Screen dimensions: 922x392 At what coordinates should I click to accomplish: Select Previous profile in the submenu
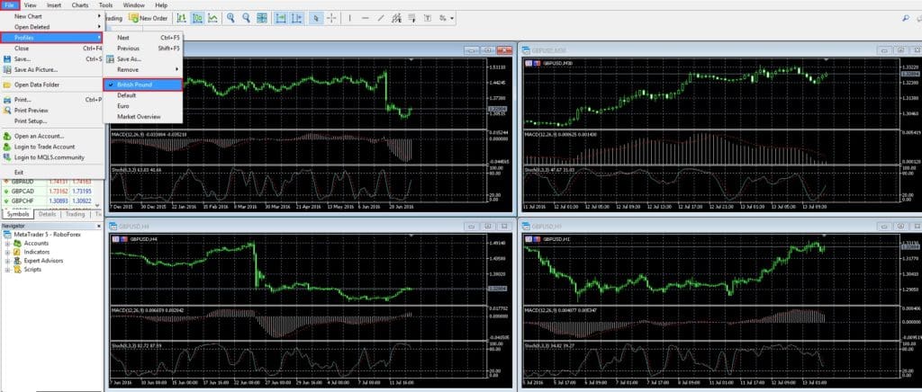[143, 49]
